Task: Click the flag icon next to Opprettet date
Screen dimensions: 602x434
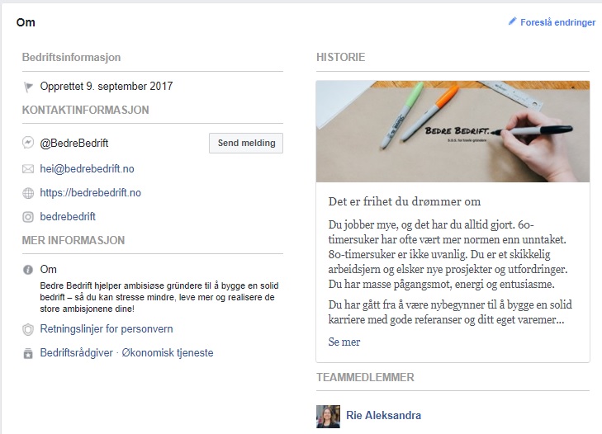Action: (x=28, y=87)
